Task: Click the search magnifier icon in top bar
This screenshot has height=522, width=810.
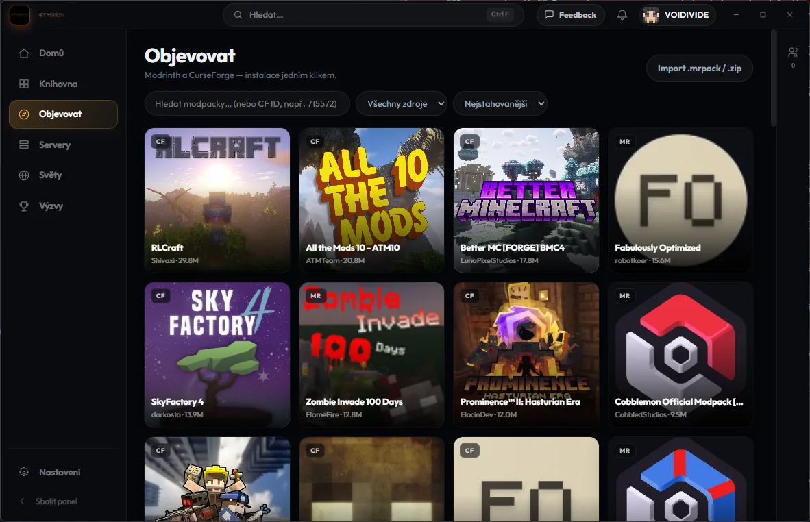Action: click(238, 15)
